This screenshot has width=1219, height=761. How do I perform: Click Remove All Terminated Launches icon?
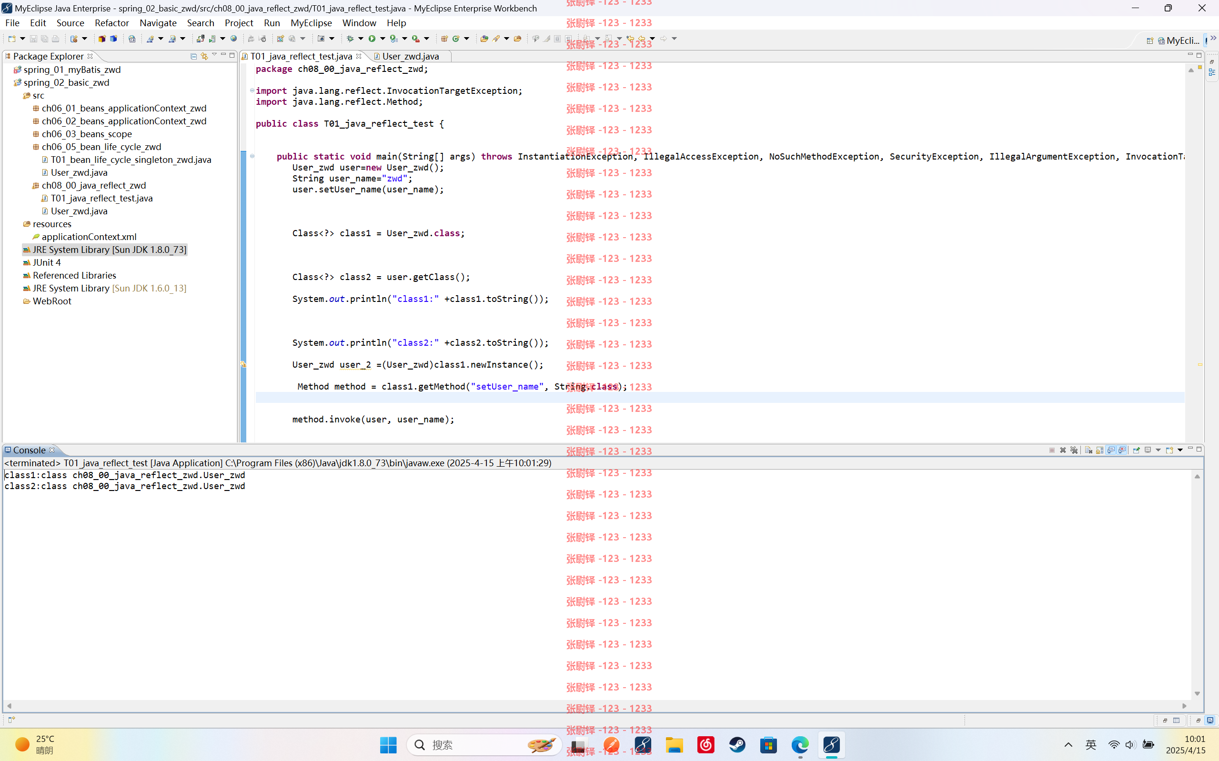[x=1074, y=450]
